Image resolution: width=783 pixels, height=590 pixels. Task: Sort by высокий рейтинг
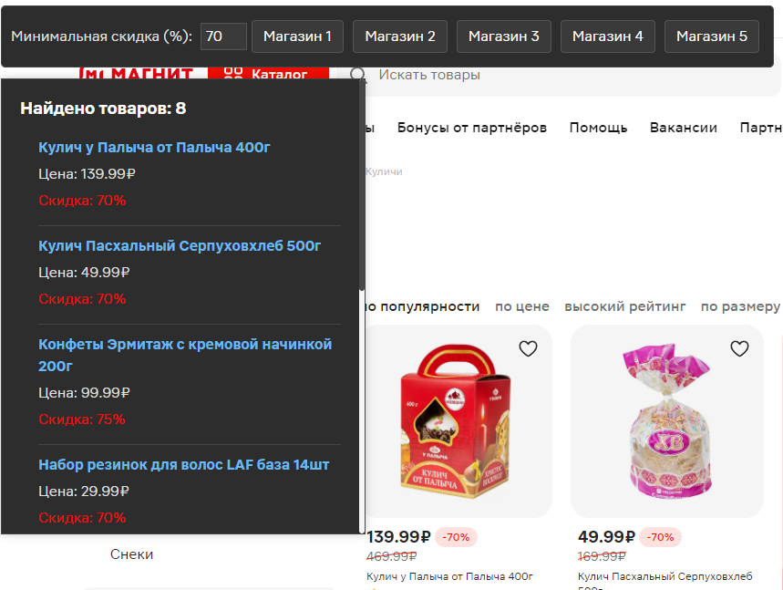tap(624, 306)
